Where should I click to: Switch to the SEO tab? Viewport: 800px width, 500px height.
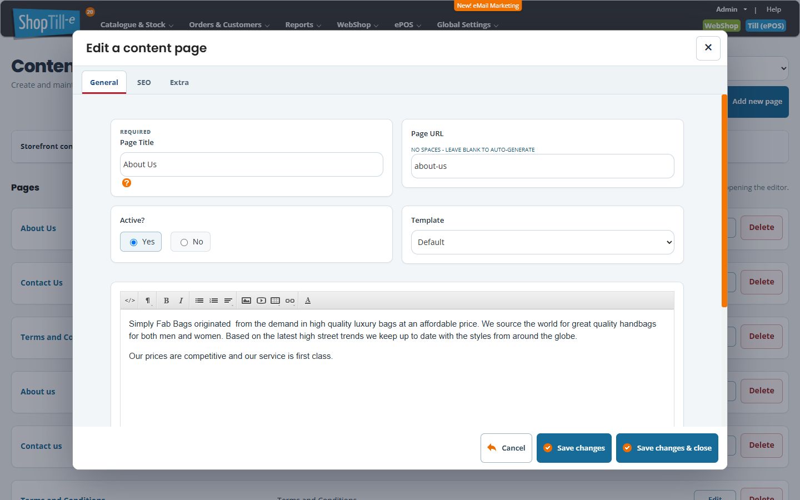tap(144, 82)
